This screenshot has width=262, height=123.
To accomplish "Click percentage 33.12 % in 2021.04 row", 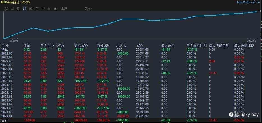I will point(102,116).
